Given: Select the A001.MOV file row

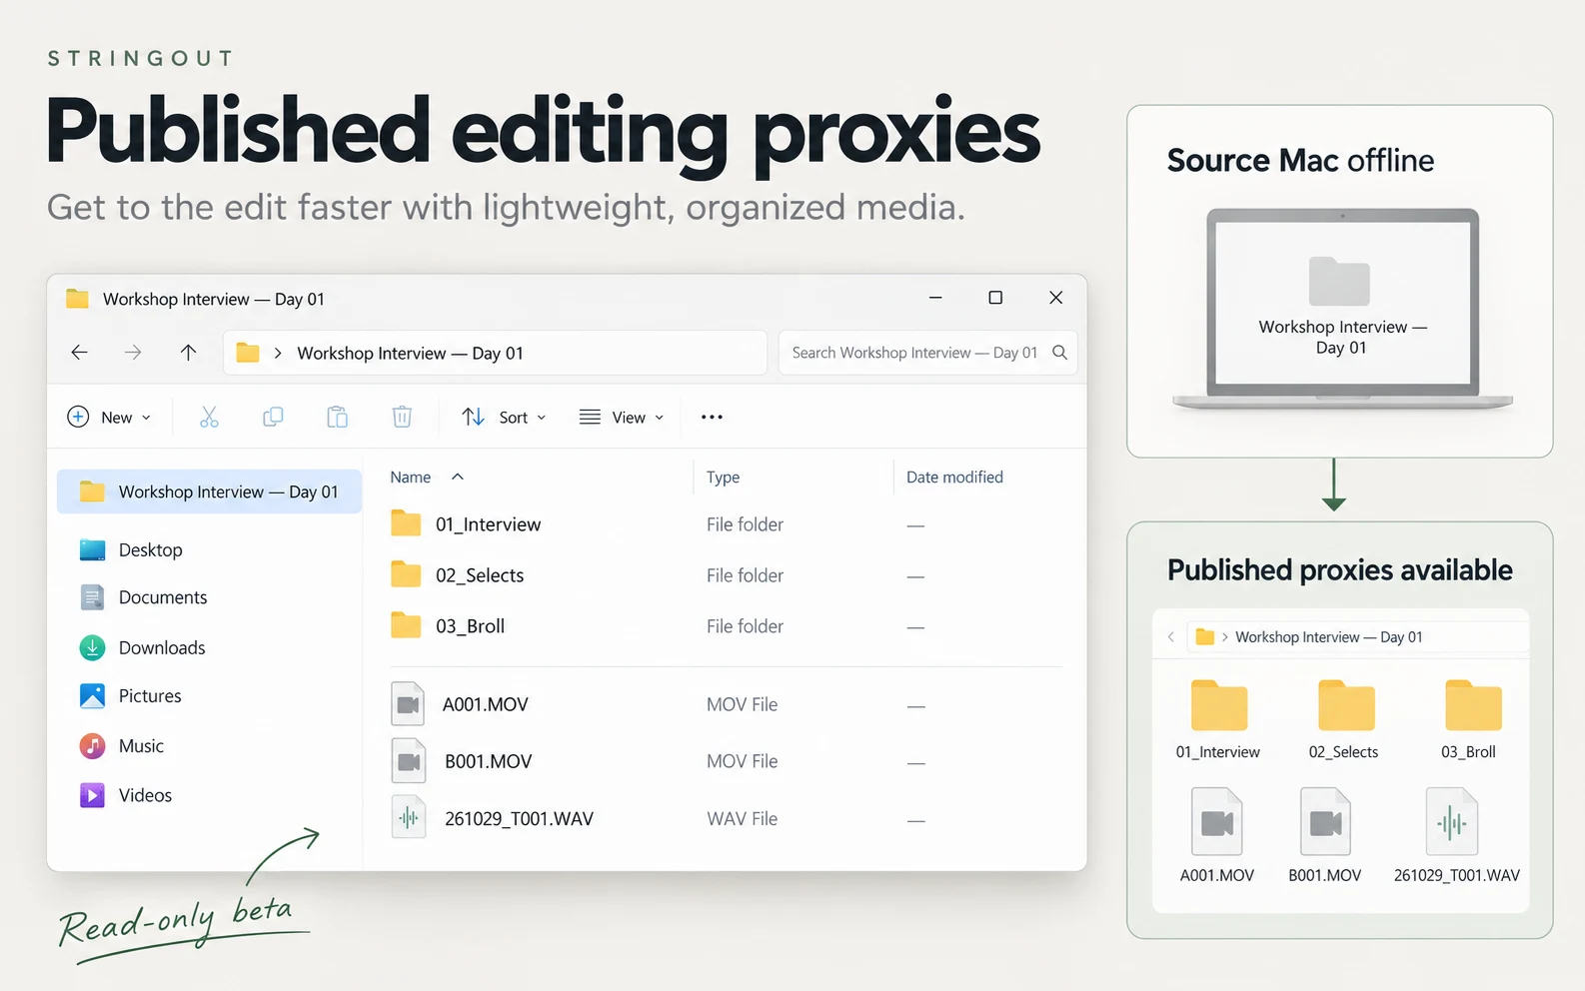Looking at the screenshot, I should pos(726,704).
